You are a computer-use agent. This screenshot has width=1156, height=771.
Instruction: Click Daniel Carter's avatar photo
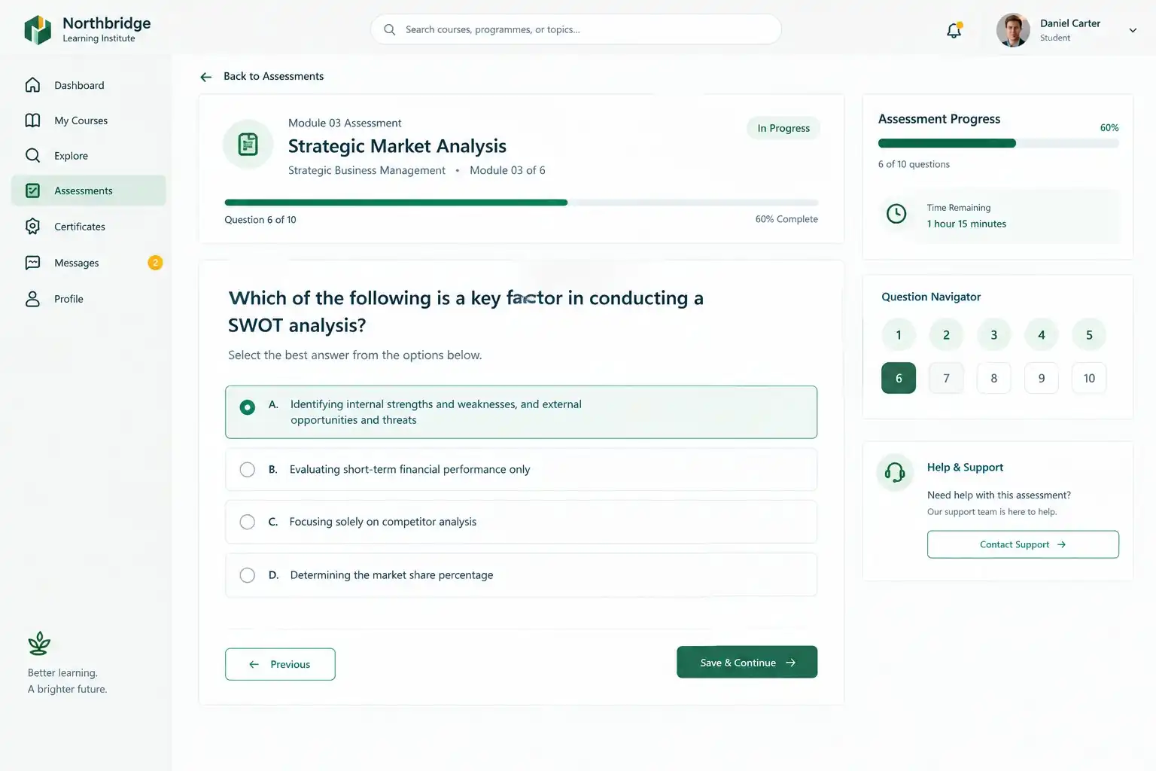point(1013,30)
